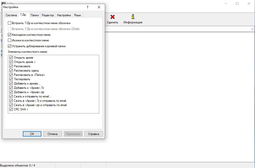The image size is (255, 168).
Task: Maximize the 7-Zip main window
Action: click(x=237, y=4)
